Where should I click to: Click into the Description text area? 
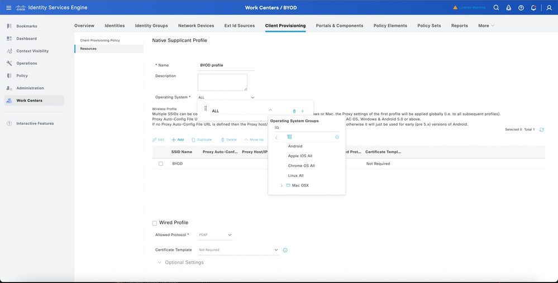222,82
